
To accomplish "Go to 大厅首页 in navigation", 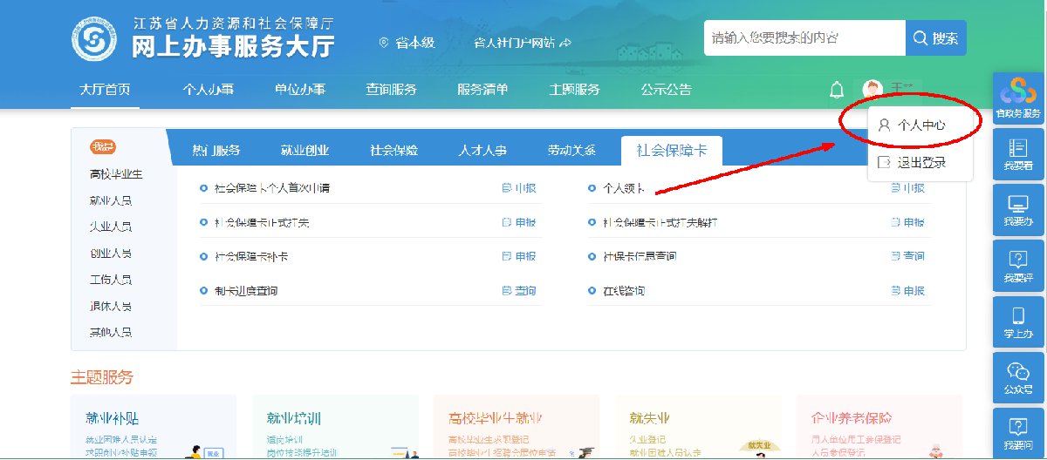I will click(105, 90).
